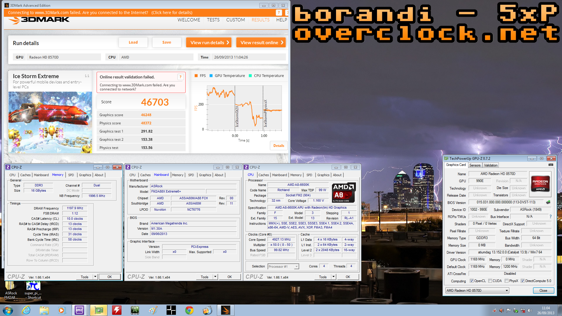The width and height of the screenshot is (562, 316).
Task: Click the BIOS Version field in GPU-Z
Action: coord(506,202)
